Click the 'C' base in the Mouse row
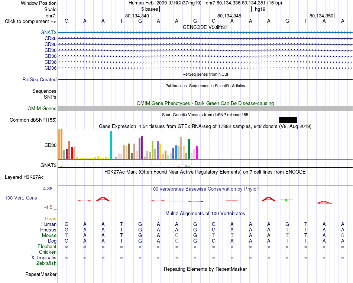The height and width of the screenshot is (283, 353). click(x=177, y=236)
